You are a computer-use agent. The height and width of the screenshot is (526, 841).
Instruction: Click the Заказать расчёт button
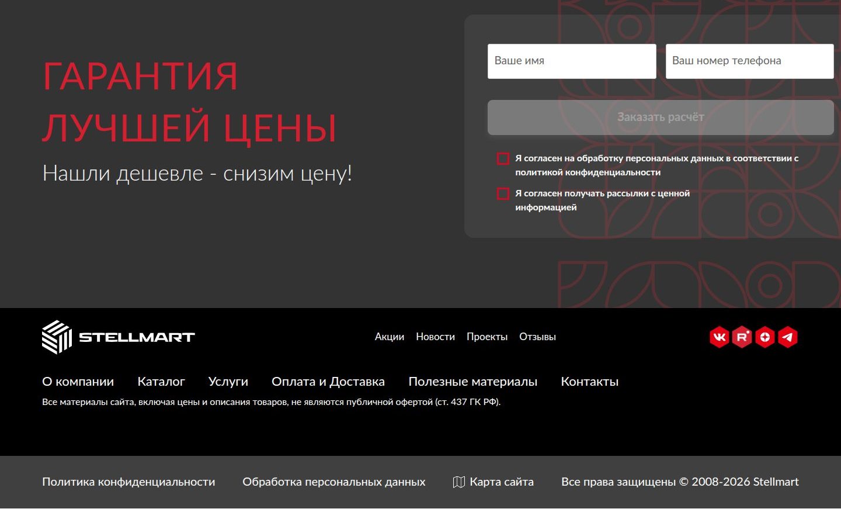tap(661, 117)
